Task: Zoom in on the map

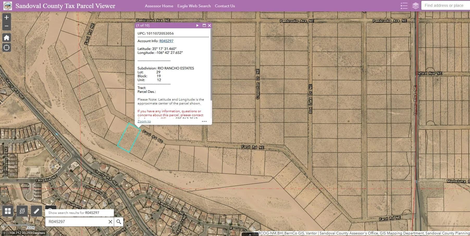Action: click(7, 17)
